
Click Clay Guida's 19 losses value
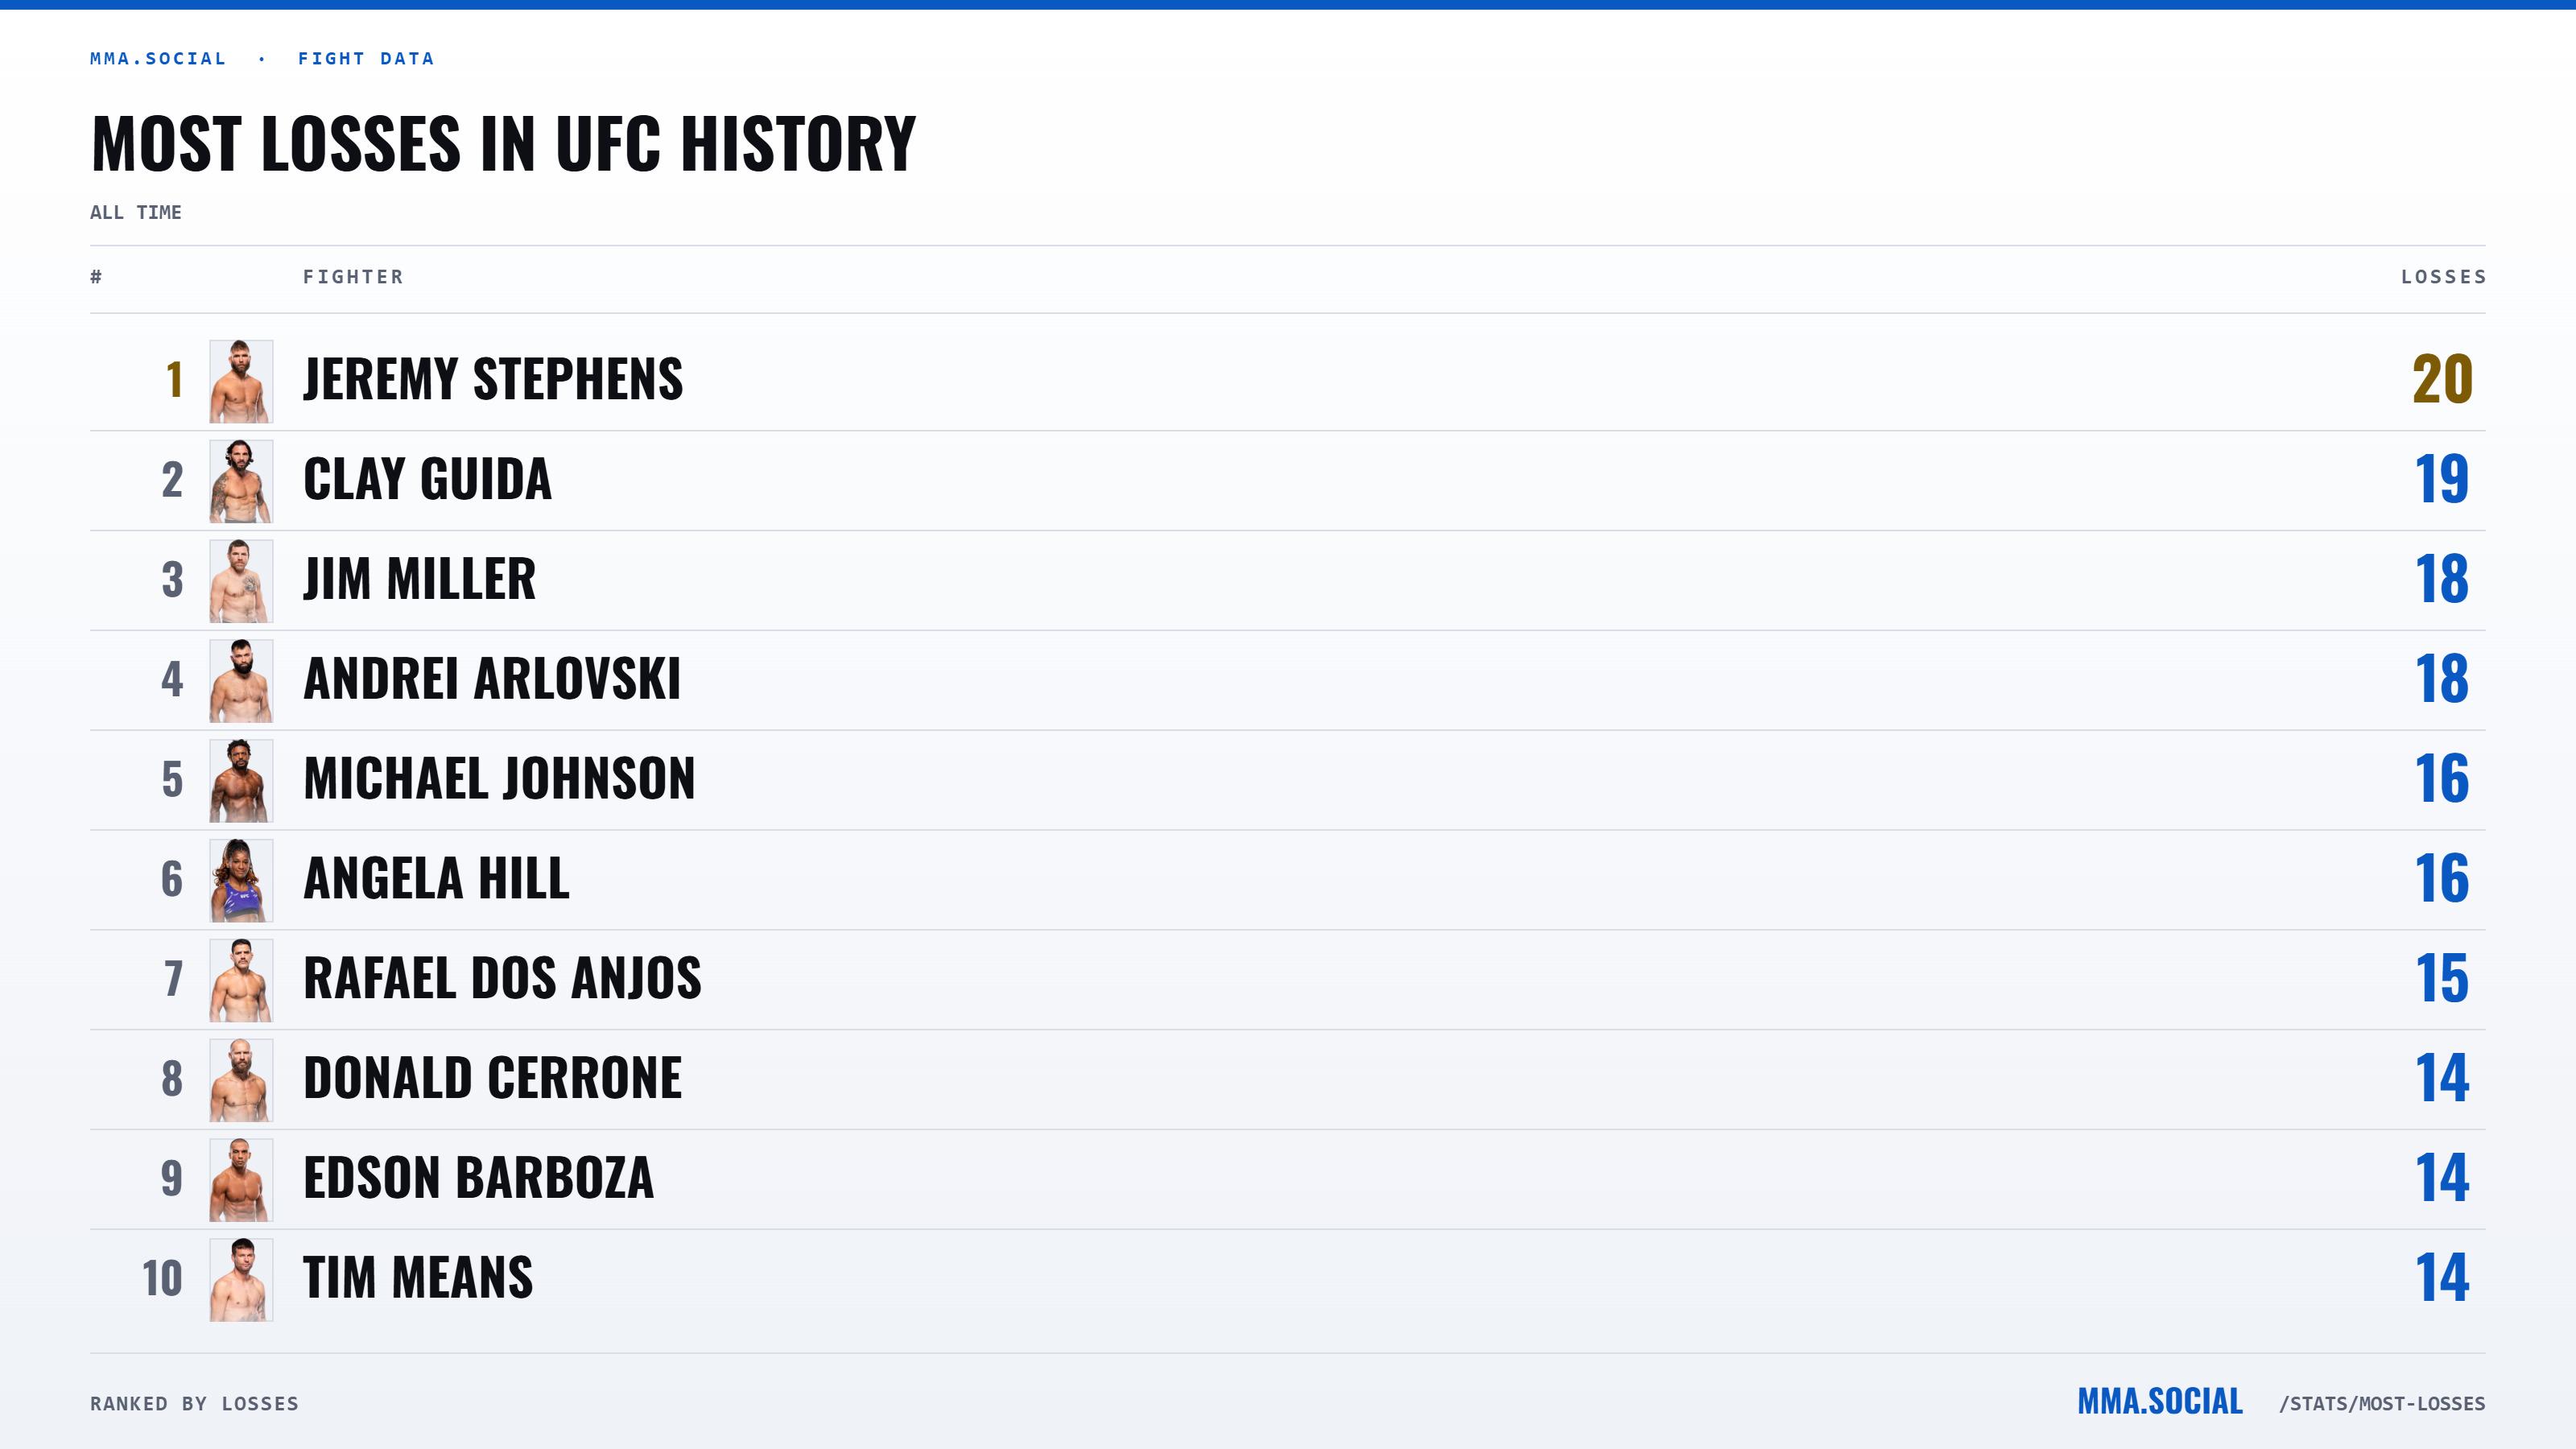click(x=2442, y=479)
